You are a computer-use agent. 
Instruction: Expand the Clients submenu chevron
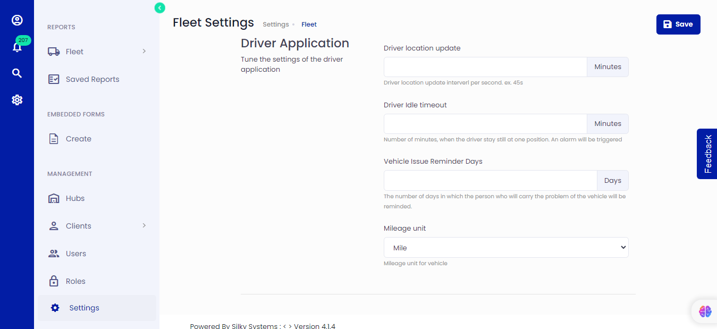click(x=144, y=225)
